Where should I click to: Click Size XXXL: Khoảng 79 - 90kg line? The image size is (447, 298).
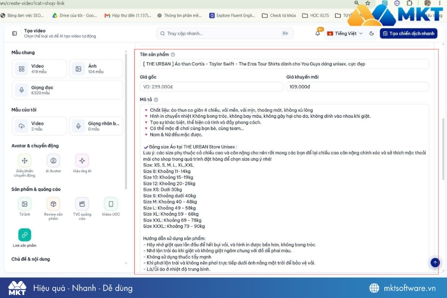(174, 226)
